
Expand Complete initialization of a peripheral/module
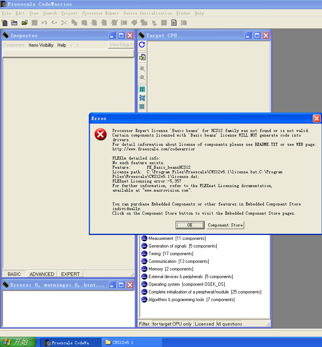[201, 292]
